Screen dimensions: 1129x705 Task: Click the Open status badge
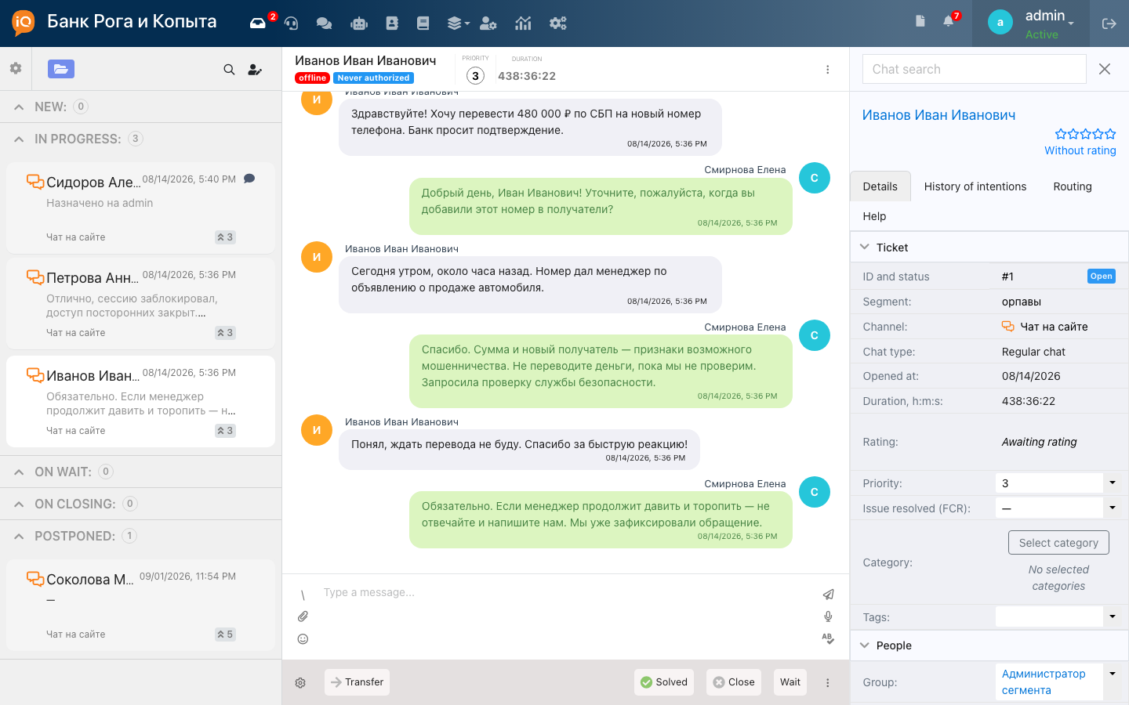click(1101, 277)
